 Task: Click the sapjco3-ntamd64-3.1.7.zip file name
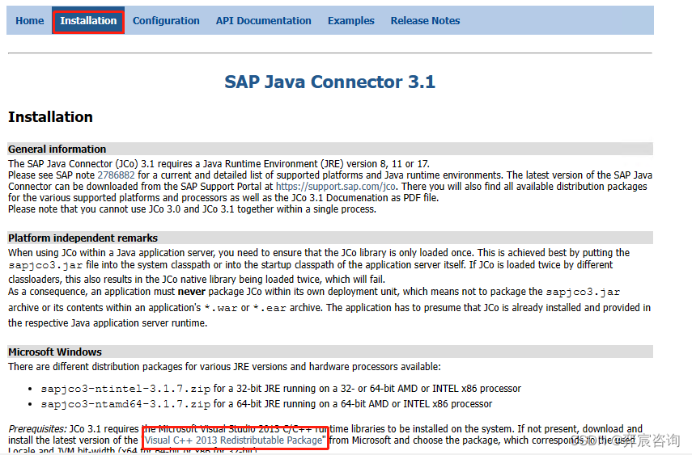click(125, 404)
